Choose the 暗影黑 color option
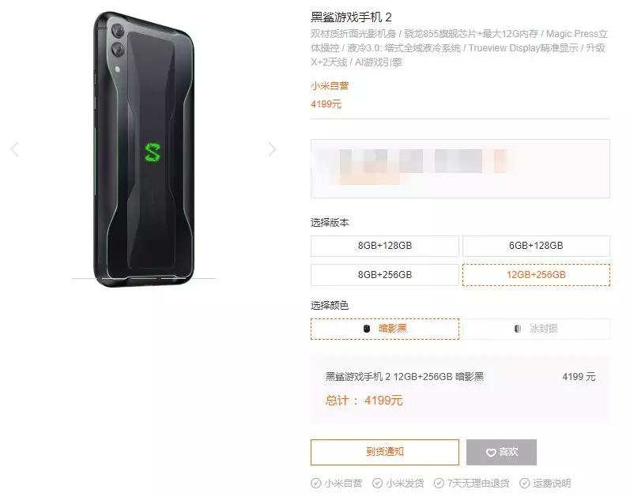Screen dimensions: 630x497 [384, 329]
